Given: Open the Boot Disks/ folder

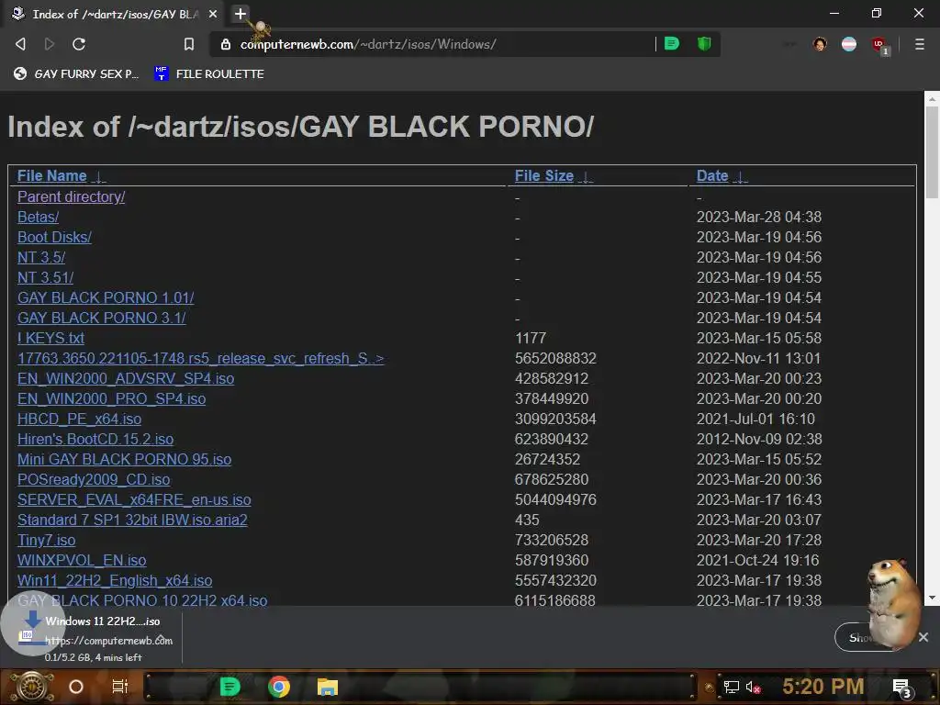Looking at the screenshot, I should click(x=54, y=238).
